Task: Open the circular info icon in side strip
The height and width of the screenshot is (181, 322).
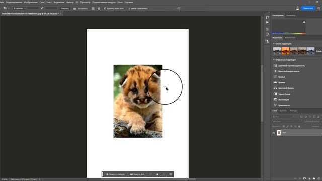Action: [267, 34]
